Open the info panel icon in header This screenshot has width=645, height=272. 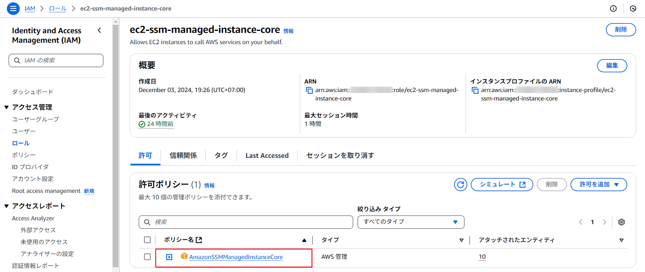613,9
